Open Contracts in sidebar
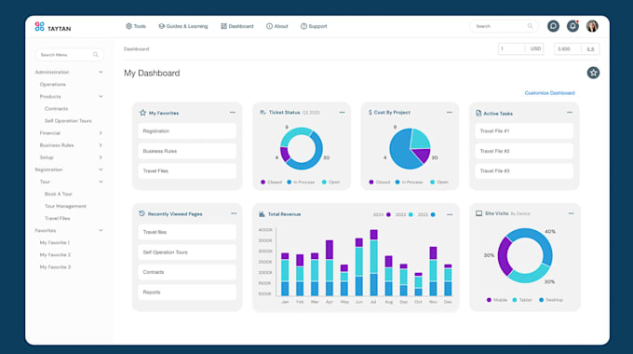 point(56,109)
